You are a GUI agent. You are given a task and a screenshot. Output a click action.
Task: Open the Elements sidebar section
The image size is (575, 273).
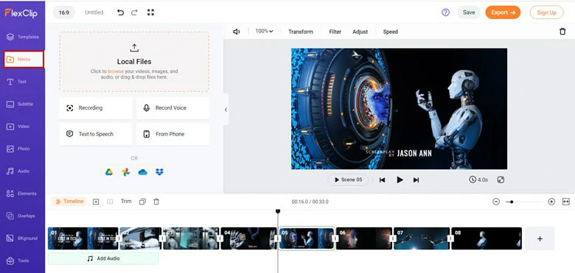pyautogui.click(x=22, y=194)
